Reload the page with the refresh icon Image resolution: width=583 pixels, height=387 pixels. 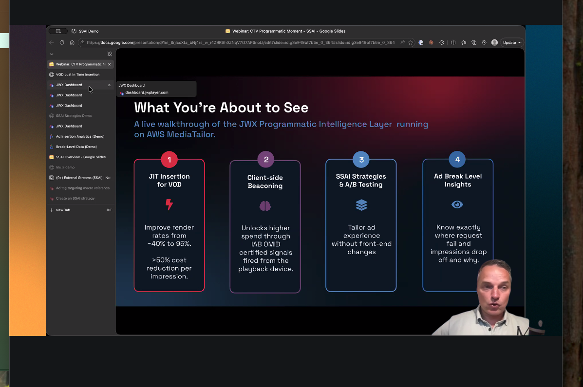click(62, 42)
